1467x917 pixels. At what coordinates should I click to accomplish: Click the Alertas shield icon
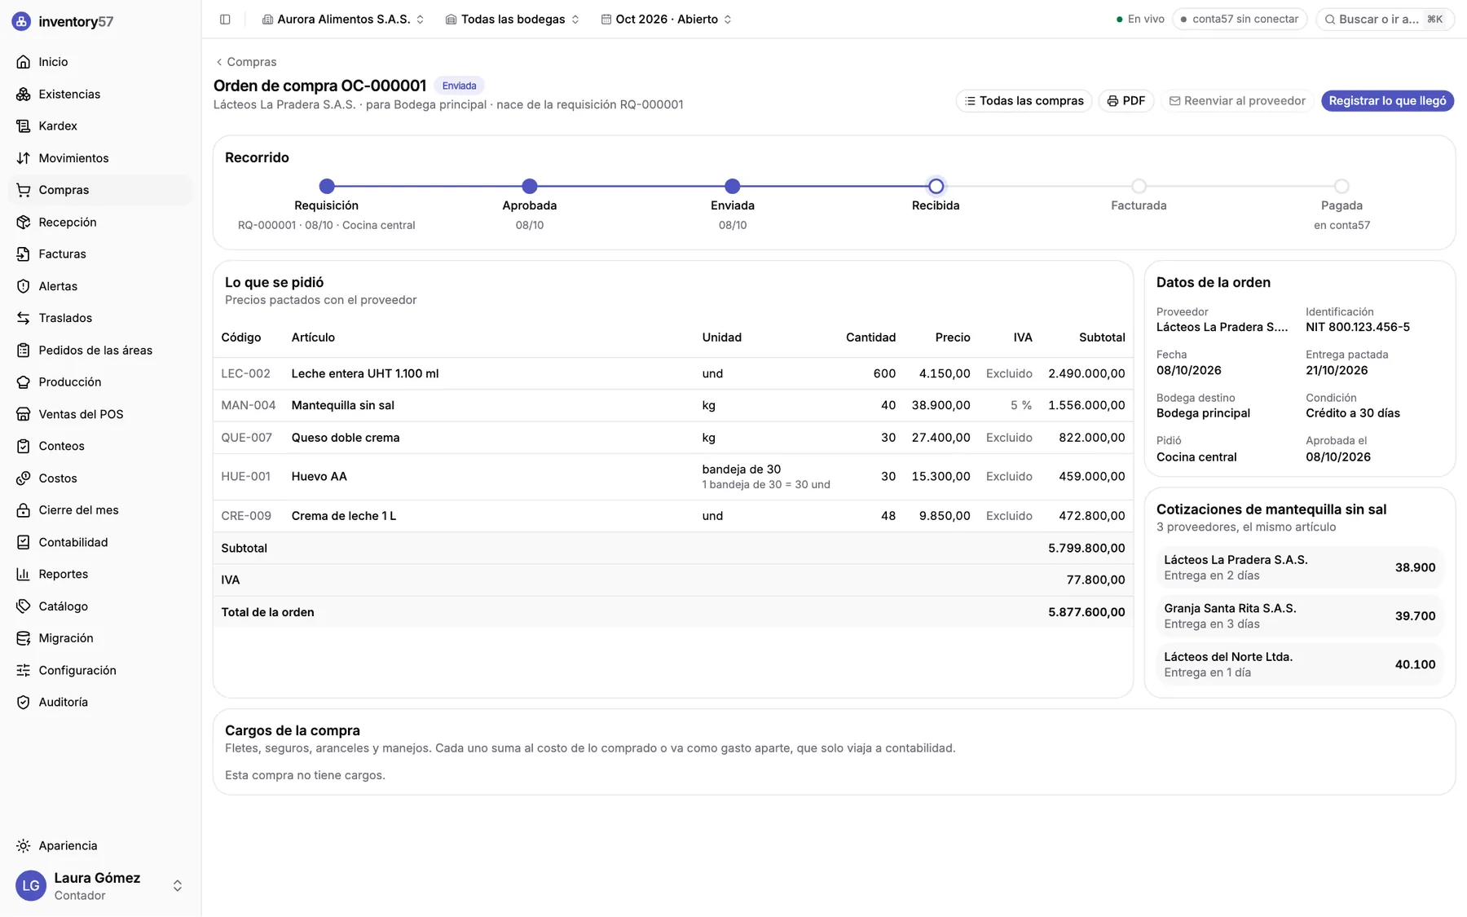coord(23,286)
